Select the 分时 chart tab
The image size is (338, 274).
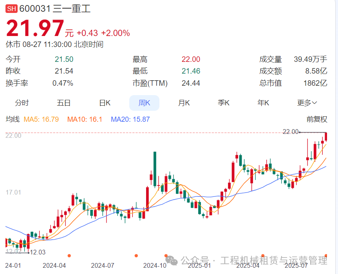point(22,103)
